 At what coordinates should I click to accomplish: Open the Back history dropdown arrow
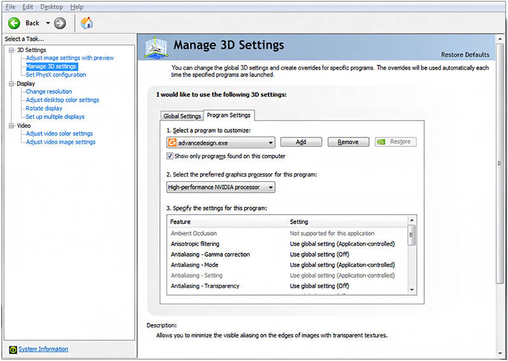(x=48, y=23)
